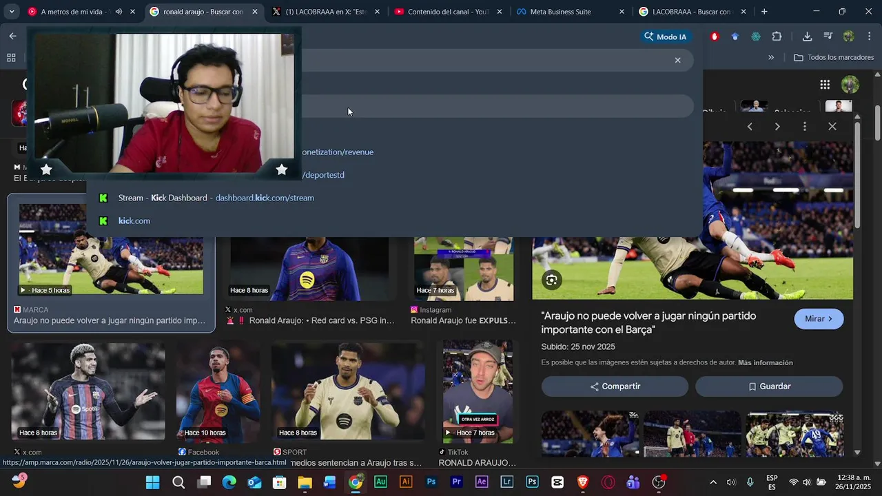Show Chrome downloads
Screen dimensions: 882x496
pos(807,37)
